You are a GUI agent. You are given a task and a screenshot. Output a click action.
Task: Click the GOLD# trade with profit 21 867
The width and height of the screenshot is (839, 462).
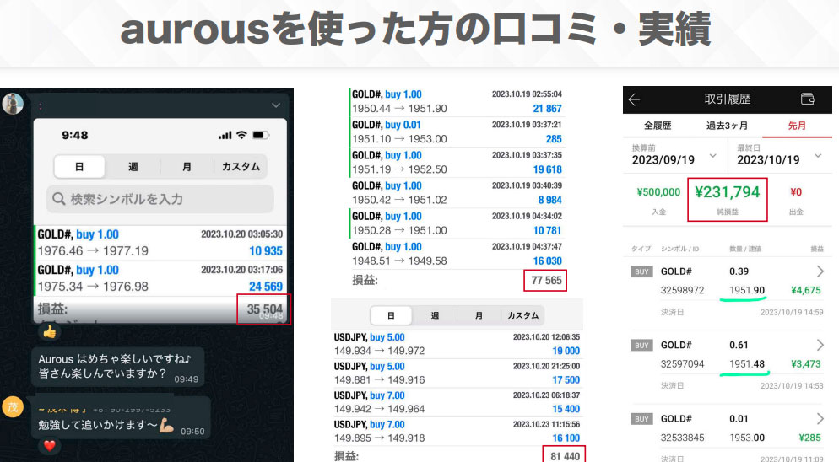point(457,102)
